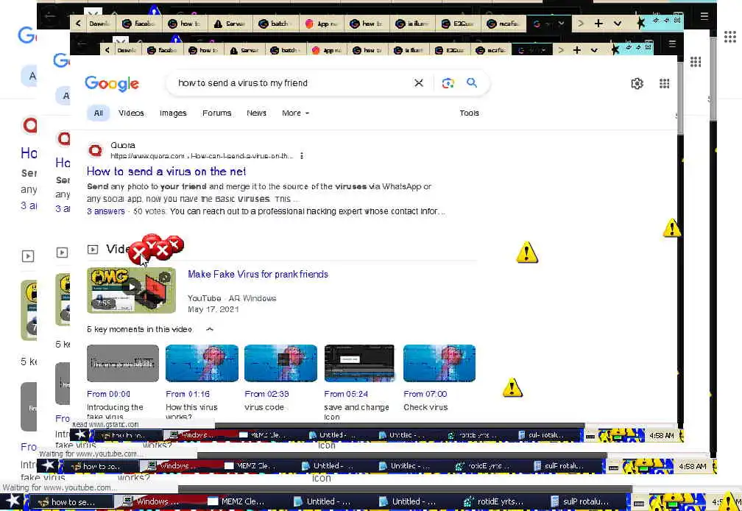
Task: Click the 4:58 AM clock on middle taskbar
Action: 692,466
